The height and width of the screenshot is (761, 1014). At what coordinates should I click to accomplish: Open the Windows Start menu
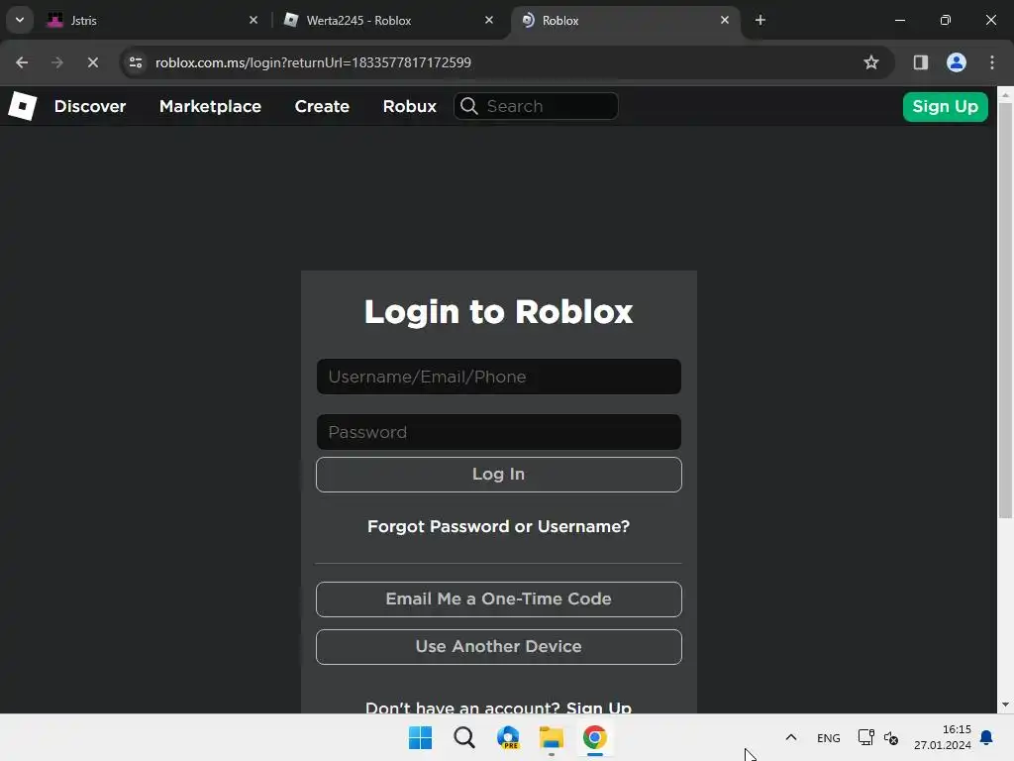pyautogui.click(x=420, y=737)
